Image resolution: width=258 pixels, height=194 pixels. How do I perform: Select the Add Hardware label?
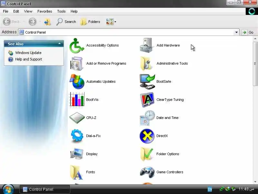pos(168,45)
